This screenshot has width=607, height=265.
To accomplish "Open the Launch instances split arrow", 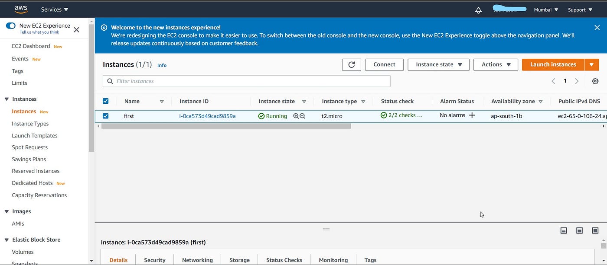I will 592,64.
